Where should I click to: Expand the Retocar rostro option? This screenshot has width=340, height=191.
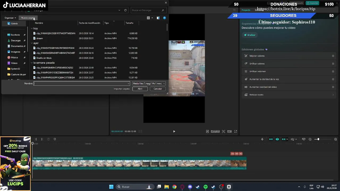pos(333,95)
